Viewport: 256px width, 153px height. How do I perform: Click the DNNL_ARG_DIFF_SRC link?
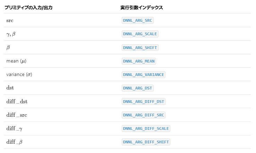point(144,115)
